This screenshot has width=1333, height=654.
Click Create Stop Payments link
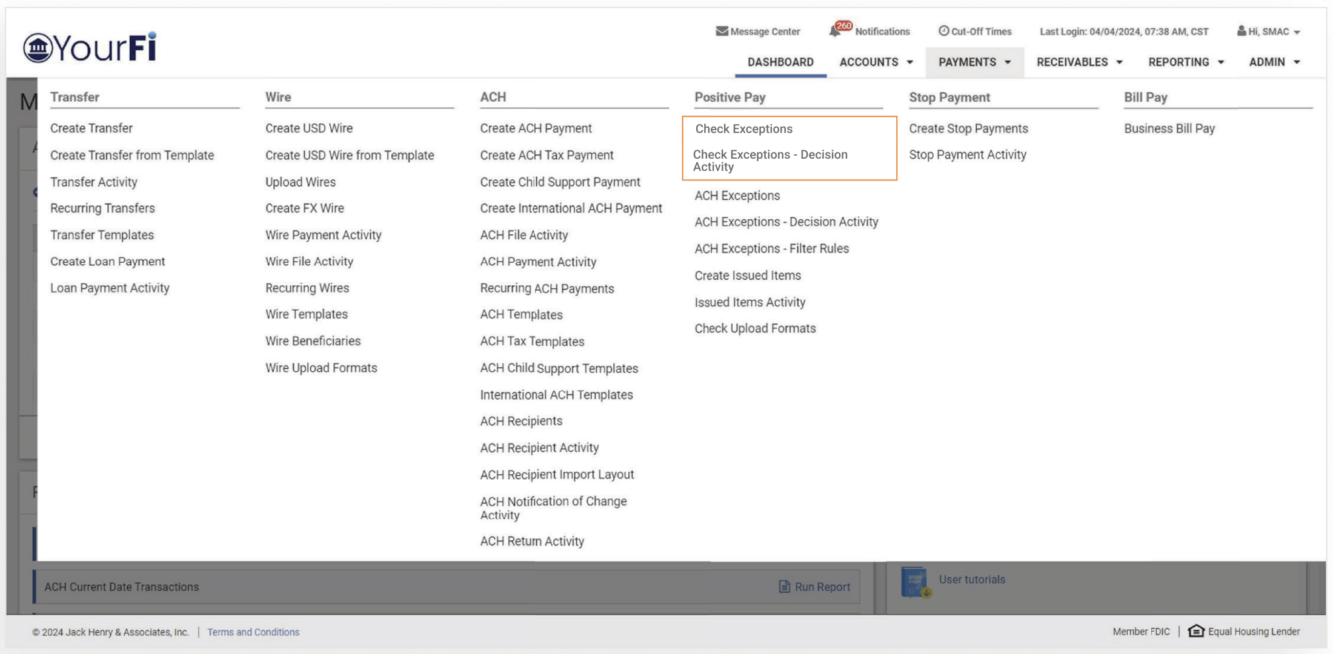[x=968, y=128]
